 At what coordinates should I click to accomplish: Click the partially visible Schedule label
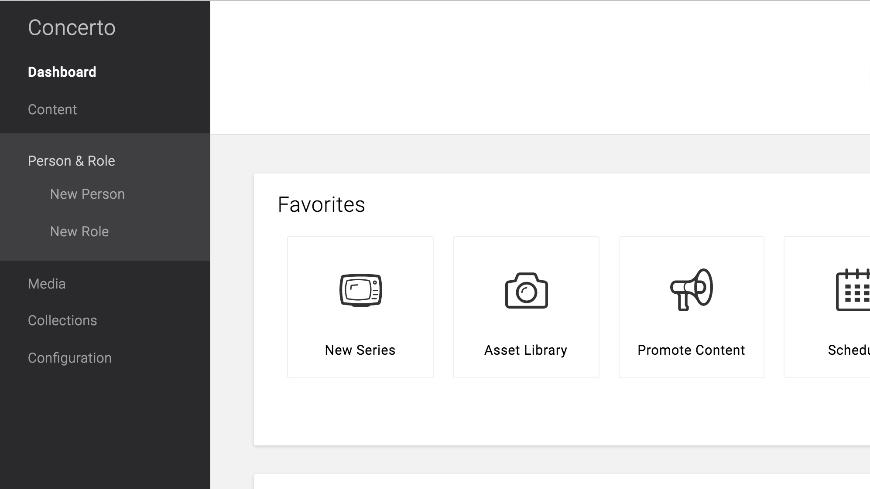pyautogui.click(x=849, y=350)
